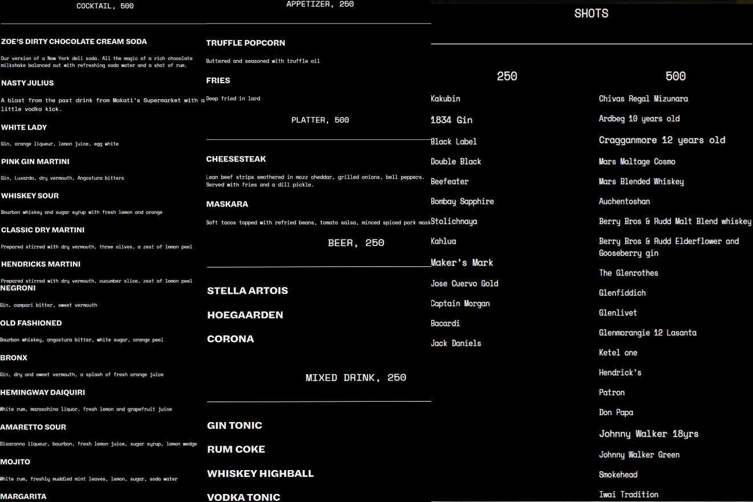Select Maker's Mark
The image size is (753, 502).
tap(462, 263)
